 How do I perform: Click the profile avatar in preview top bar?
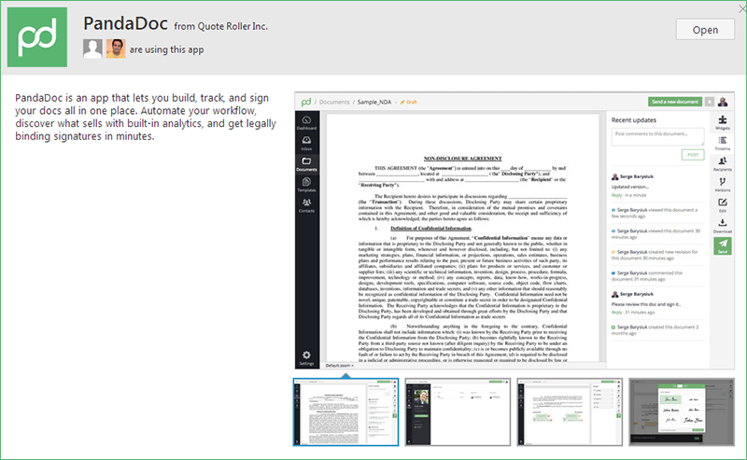click(723, 102)
